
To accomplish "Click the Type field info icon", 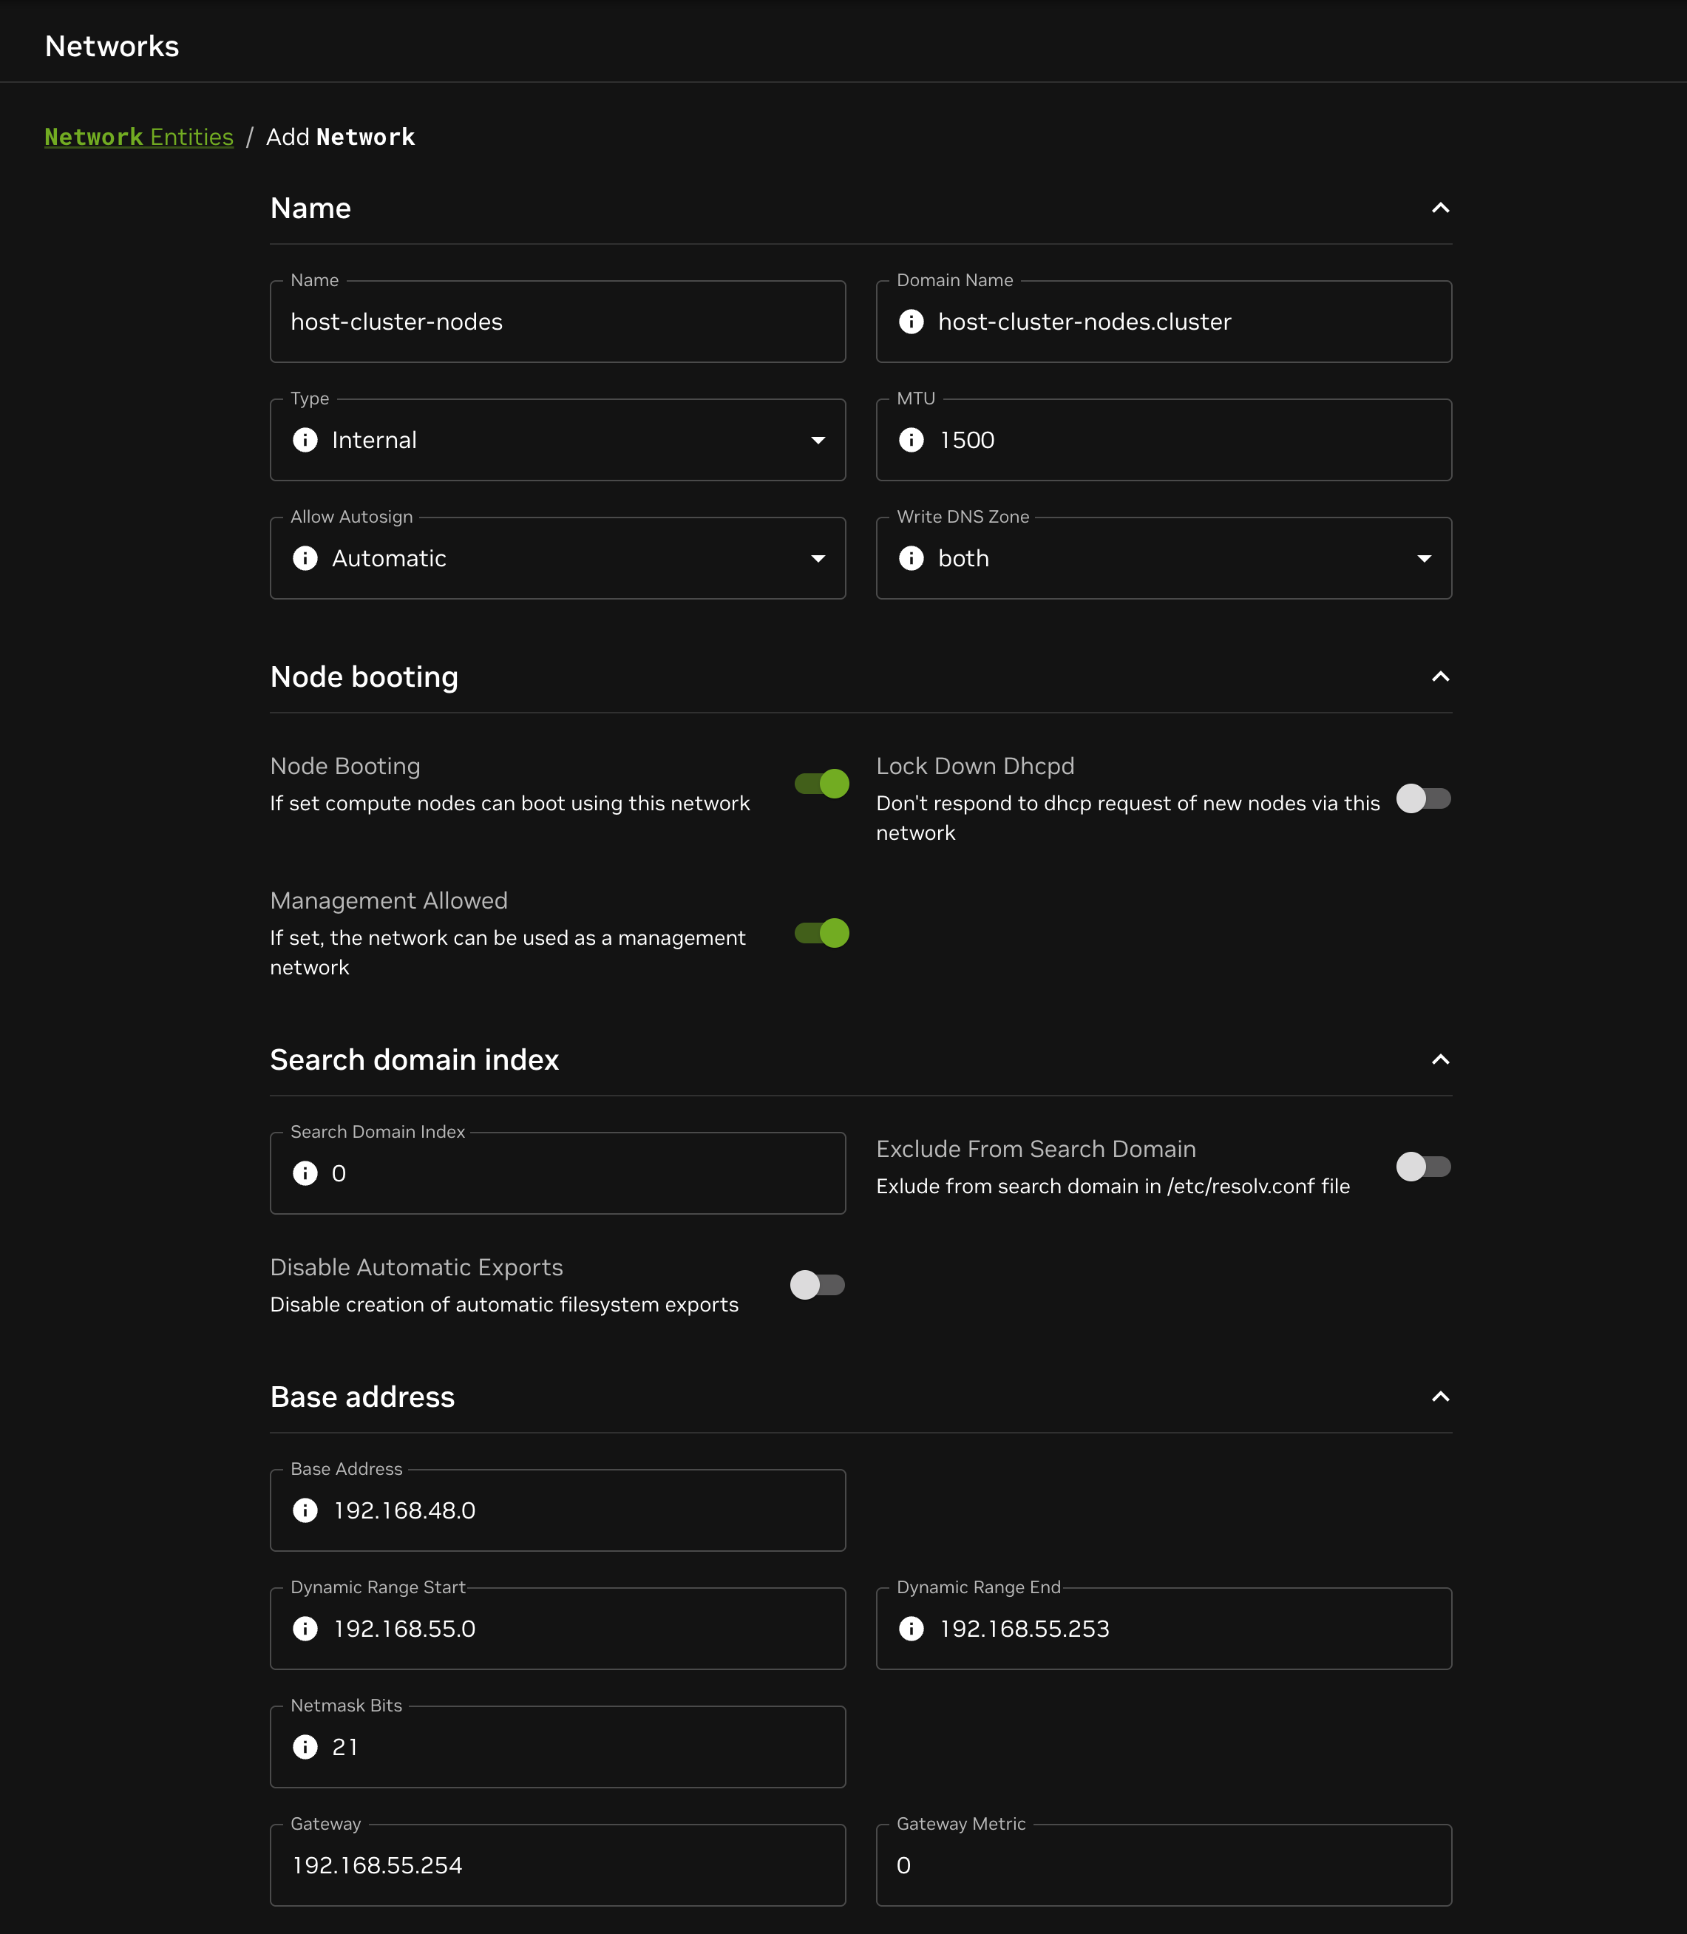I will [305, 440].
